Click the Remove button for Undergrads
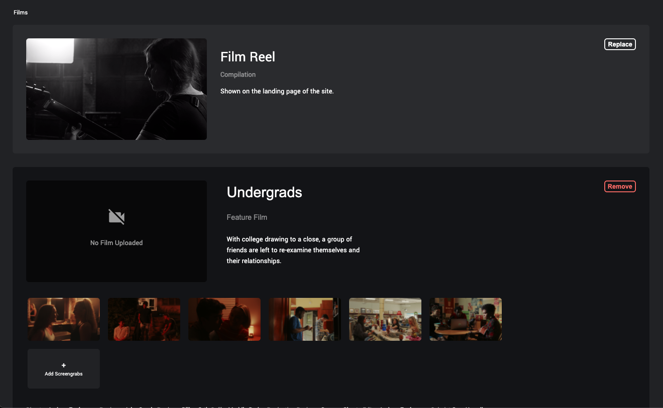663x408 pixels. click(x=620, y=186)
